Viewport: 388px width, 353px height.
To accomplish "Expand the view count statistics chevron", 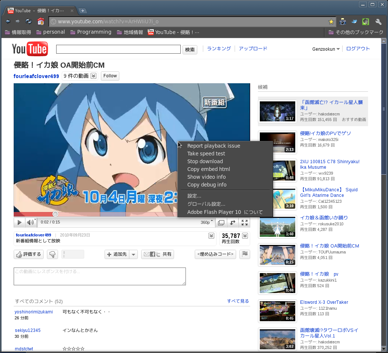I will coord(245,236).
